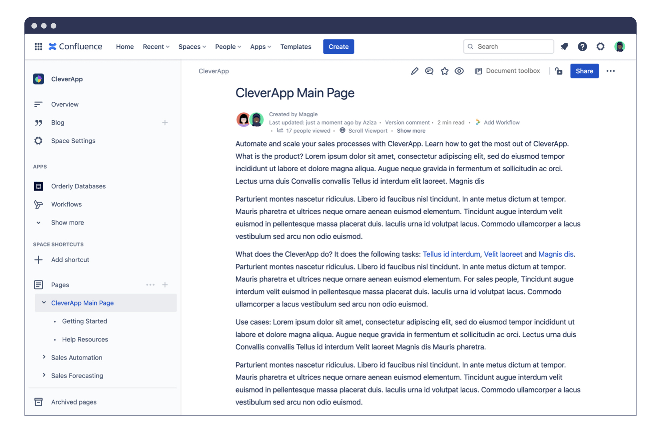Click the edit pencil icon
661x432 pixels.
415,71
